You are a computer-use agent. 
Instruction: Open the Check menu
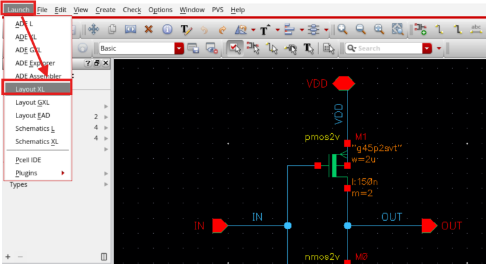click(132, 10)
